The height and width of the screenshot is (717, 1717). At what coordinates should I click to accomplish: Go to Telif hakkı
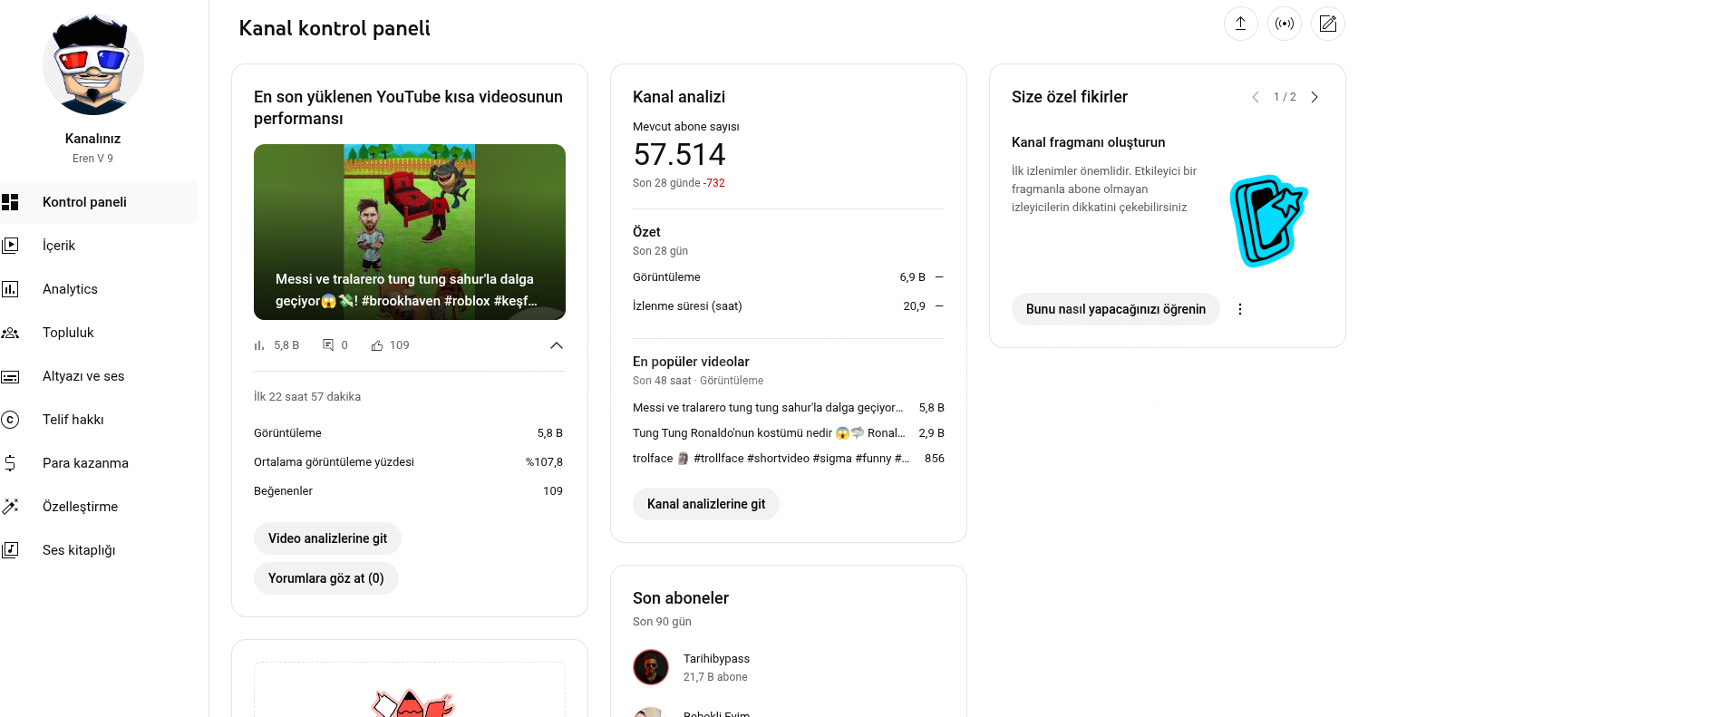[x=99, y=420]
